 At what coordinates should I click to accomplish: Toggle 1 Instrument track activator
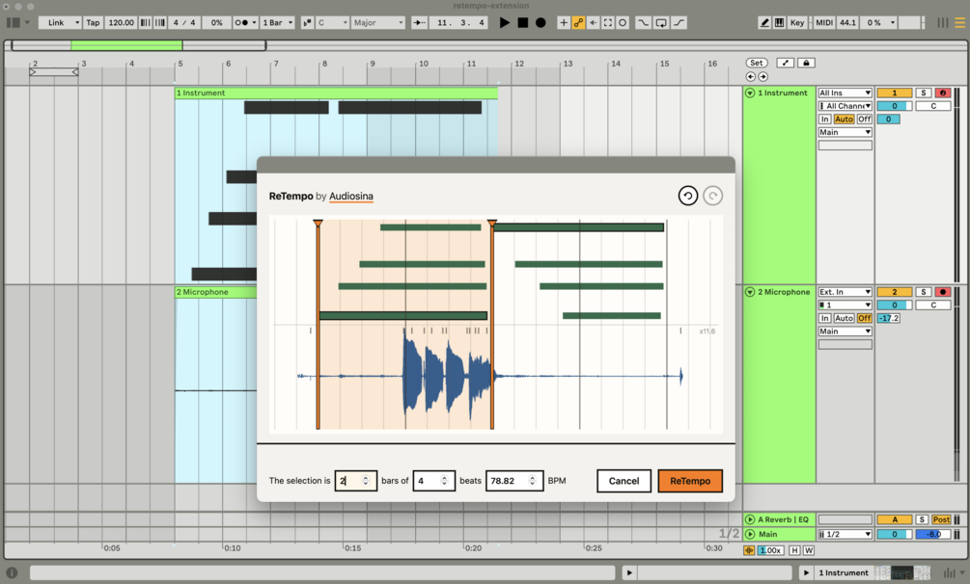[894, 93]
